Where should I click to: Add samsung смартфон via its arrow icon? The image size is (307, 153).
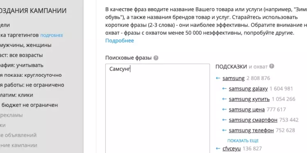[x=224, y=120]
